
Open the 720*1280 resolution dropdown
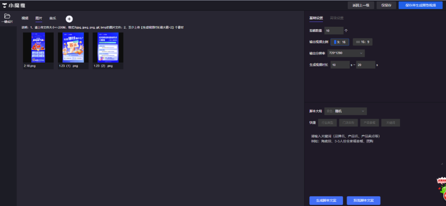[346, 53]
